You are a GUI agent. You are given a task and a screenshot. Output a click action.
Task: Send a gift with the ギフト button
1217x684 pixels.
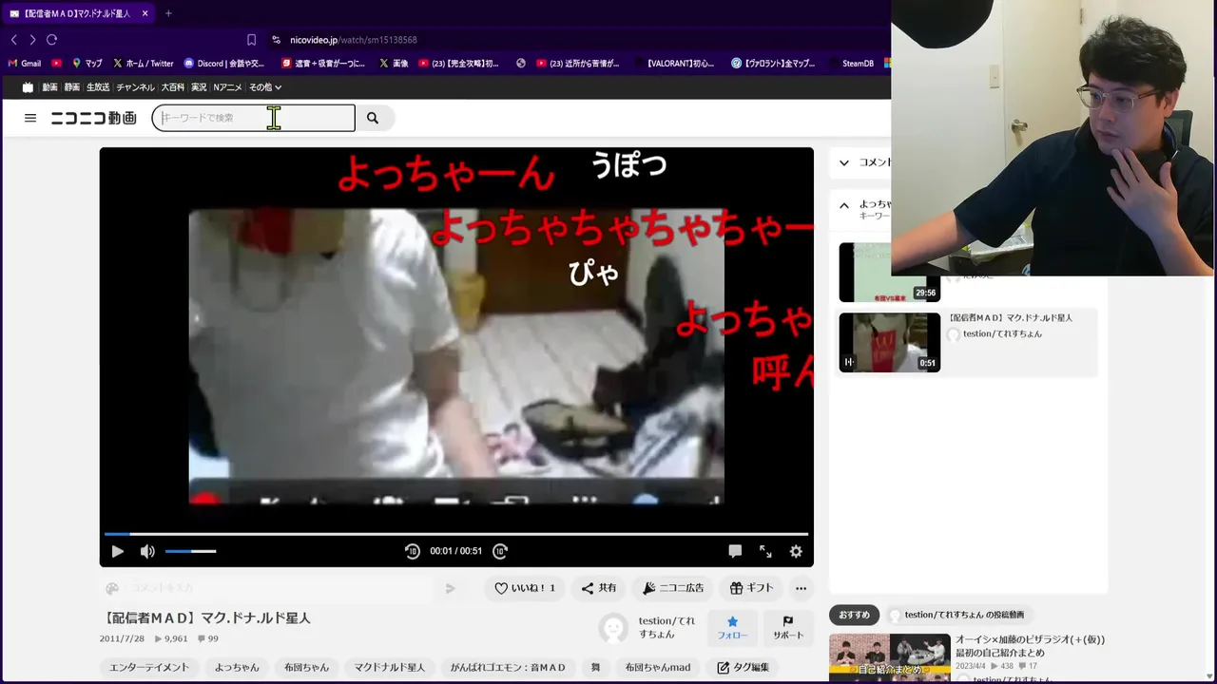point(751,588)
